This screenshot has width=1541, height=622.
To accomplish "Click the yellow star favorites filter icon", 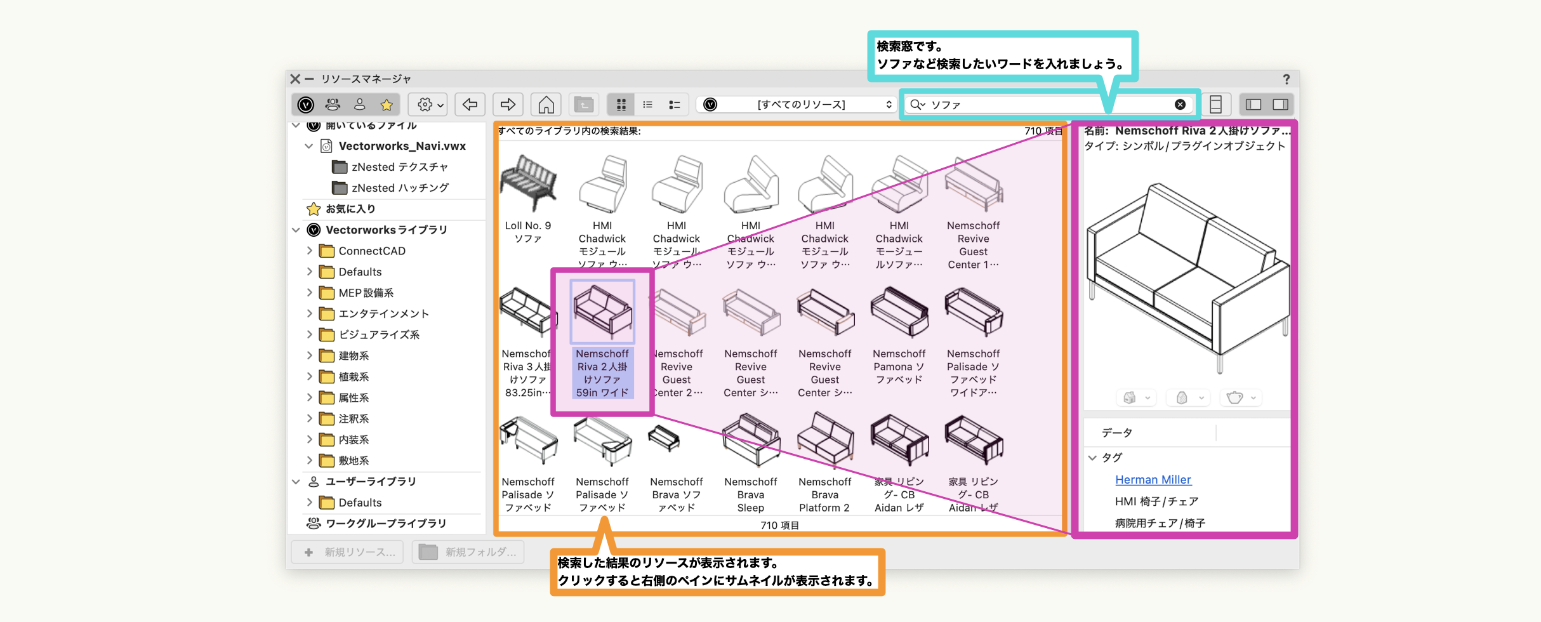I will coord(387,105).
